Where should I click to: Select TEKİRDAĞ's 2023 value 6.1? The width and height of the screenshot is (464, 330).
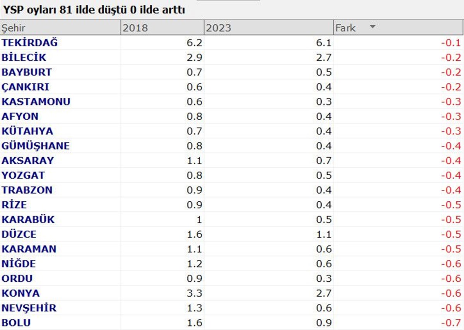[x=324, y=43]
